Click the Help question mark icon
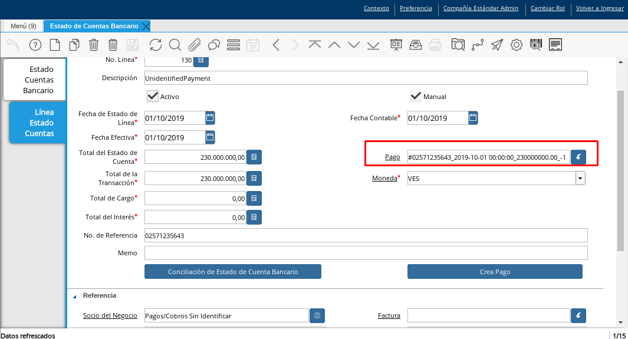This screenshot has height=339, width=628. (35, 45)
